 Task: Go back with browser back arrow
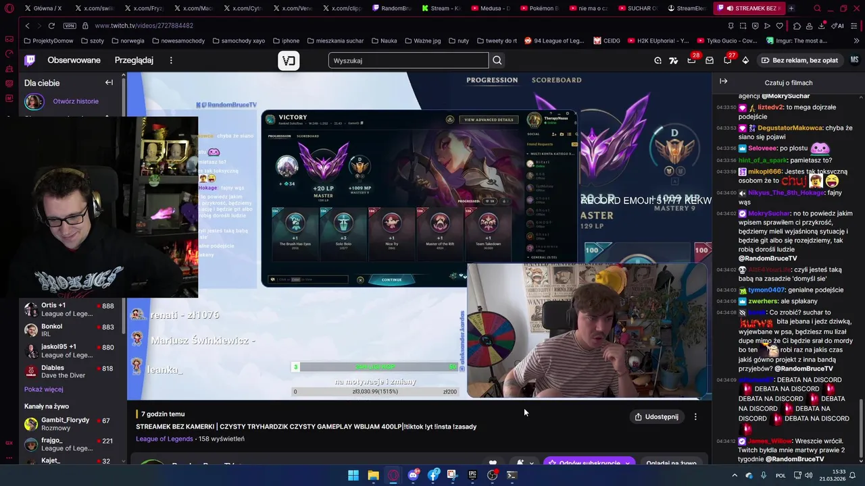[x=27, y=26]
